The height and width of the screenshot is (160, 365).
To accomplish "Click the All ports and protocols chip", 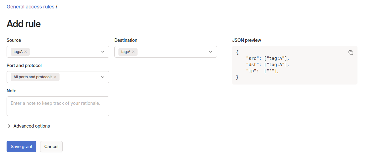I will pyautogui.click(x=33, y=77).
